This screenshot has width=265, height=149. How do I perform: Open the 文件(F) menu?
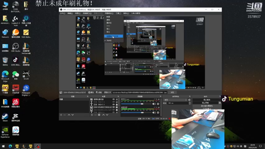click(x=63, y=13)
